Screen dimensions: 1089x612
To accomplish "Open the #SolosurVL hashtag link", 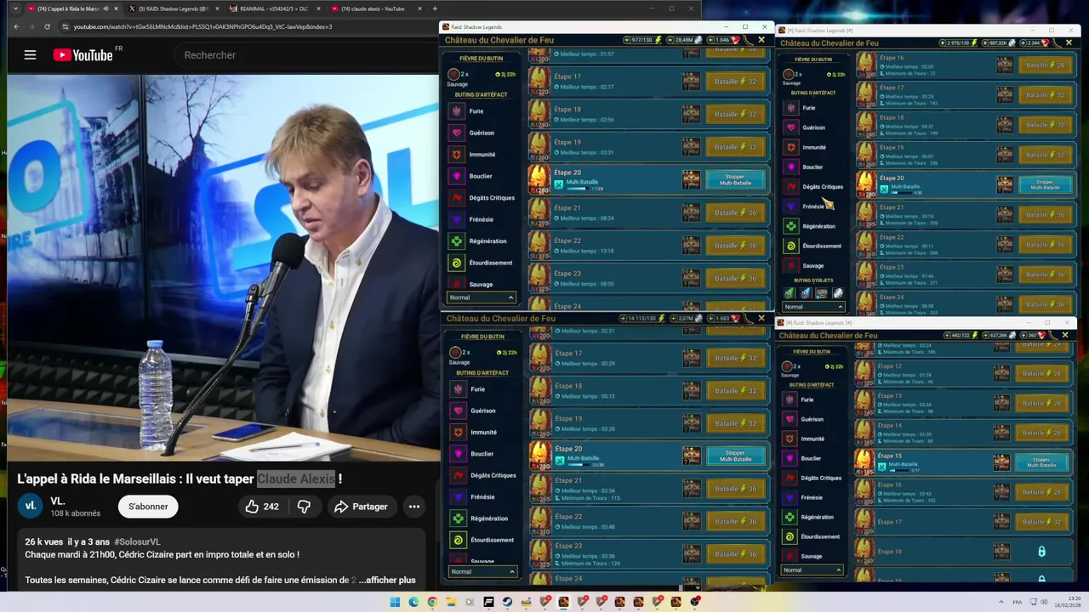I will click(x=137, y=541).
